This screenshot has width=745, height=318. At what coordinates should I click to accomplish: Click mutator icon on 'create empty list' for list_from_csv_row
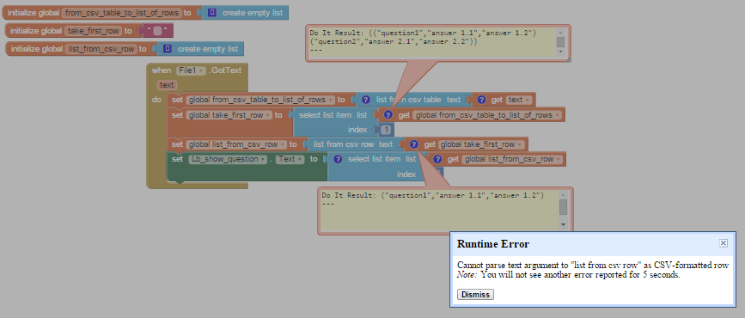[x=168, y=48]
